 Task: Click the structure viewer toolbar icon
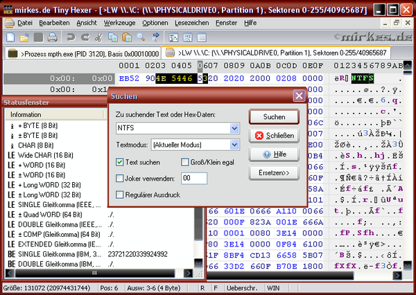(x=173, y=37)
